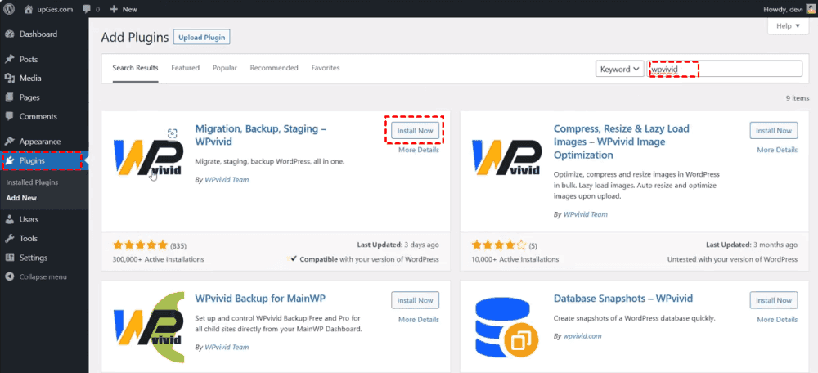Click the four-star rating of Image Optimization plugin
Image resolution: width=818 pixels, height=373 pixels.
click(499, 245)
